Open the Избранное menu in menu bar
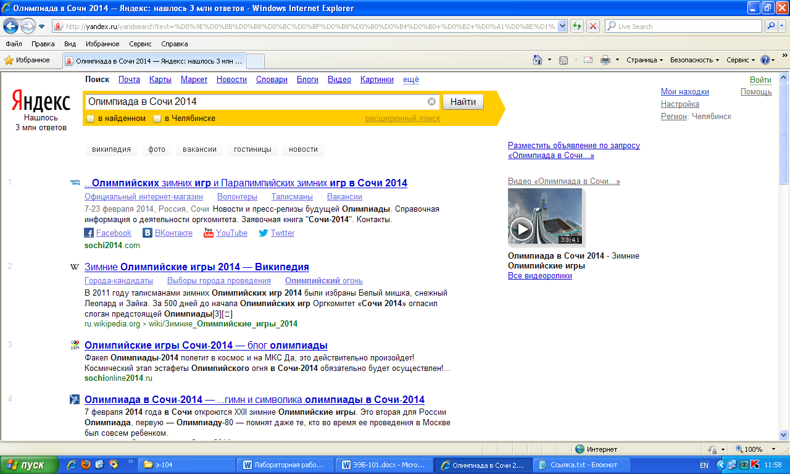This screenshot has width=790, height=474. (102, 44)
